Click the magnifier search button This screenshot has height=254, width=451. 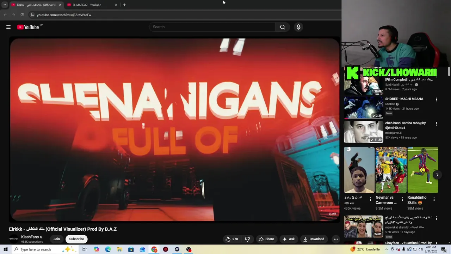pos(283,27)
